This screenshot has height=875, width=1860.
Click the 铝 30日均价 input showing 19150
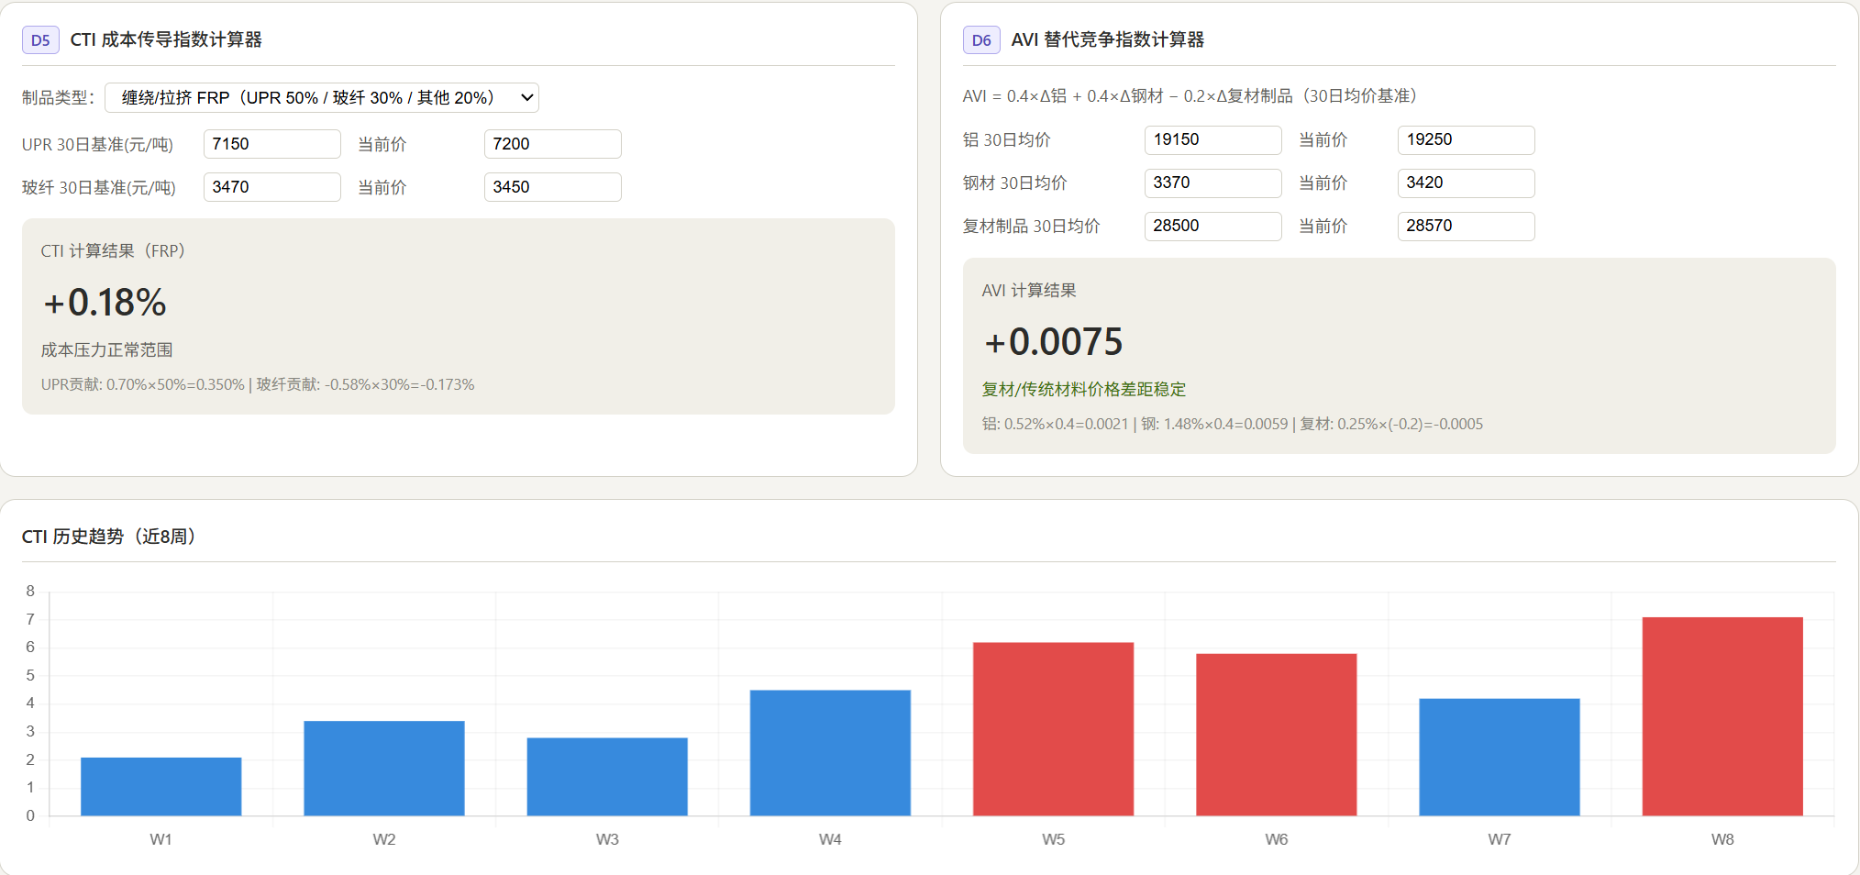[x=1213, y=139]
